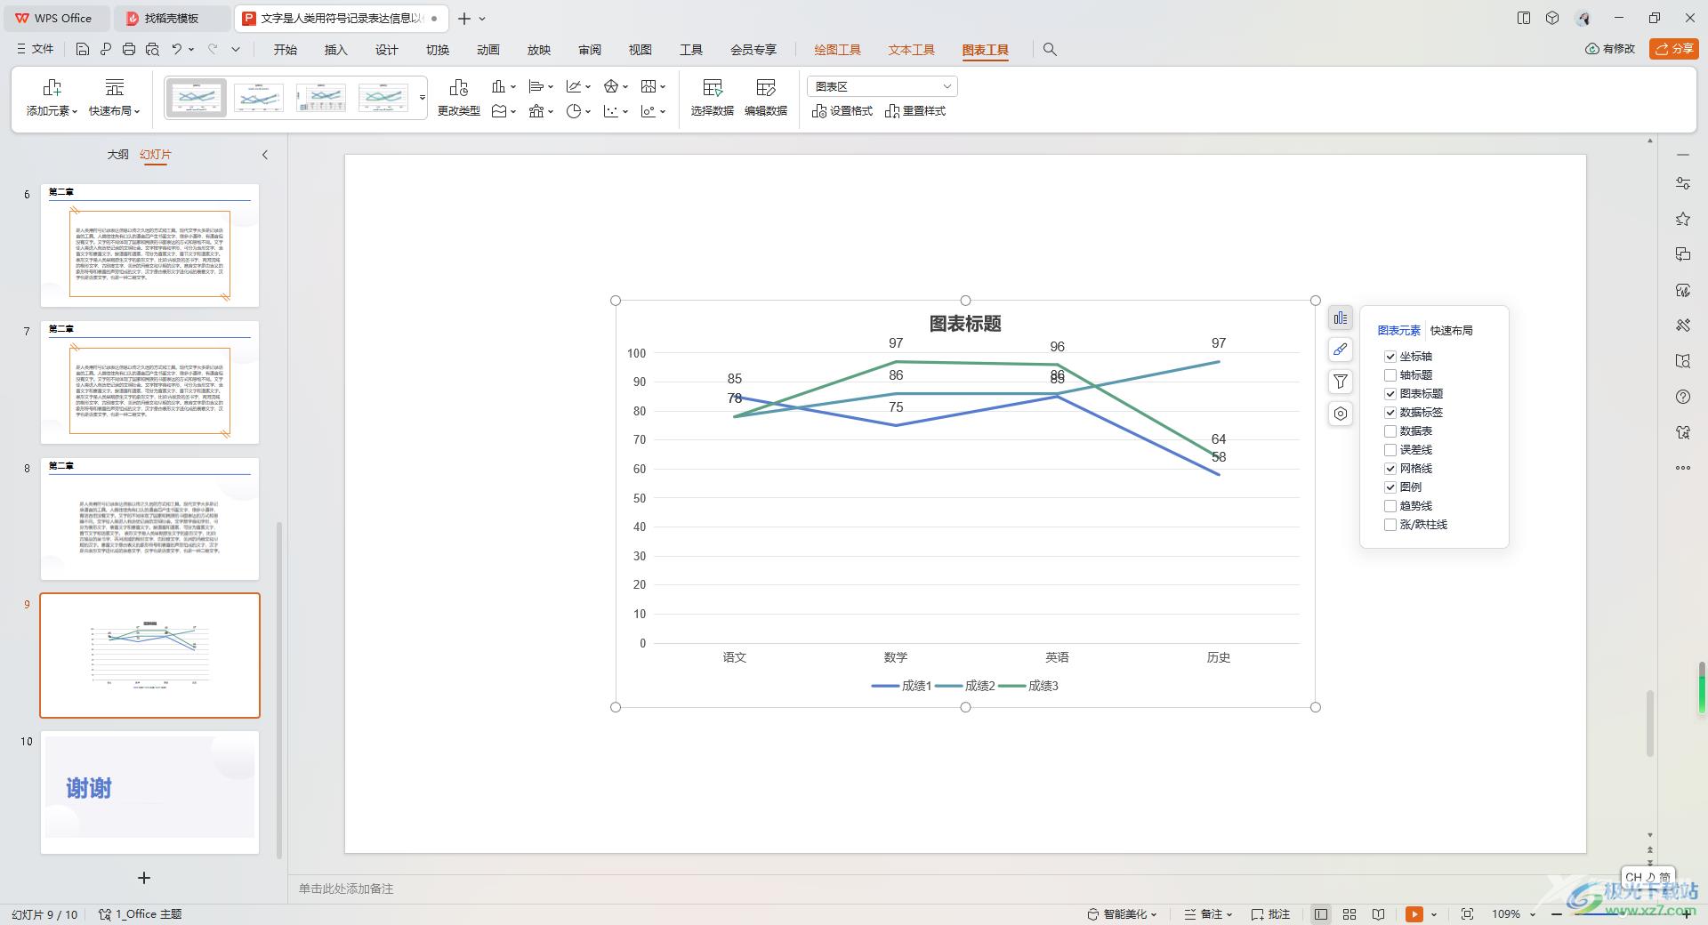This screenshot has height=925, width=1708.
Task: Expand the chart style gallery arrow
Action: [423, 97]
